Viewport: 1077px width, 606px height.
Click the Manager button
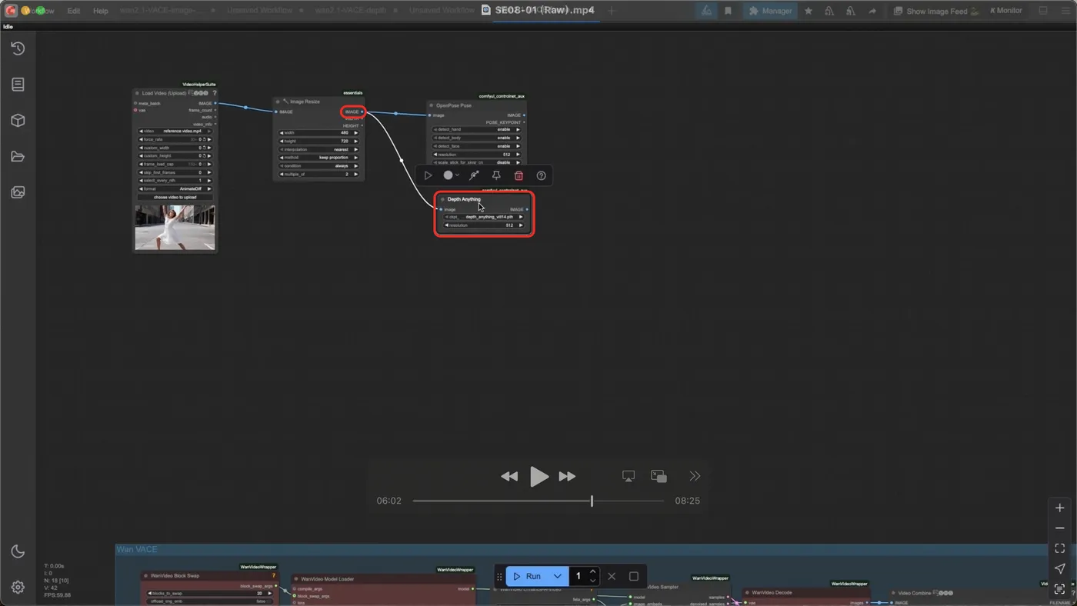pos(770,11)
